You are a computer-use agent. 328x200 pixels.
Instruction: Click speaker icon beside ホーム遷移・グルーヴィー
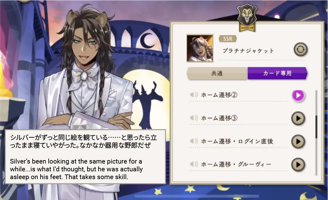pyautogui.click(x=194, y=164)
